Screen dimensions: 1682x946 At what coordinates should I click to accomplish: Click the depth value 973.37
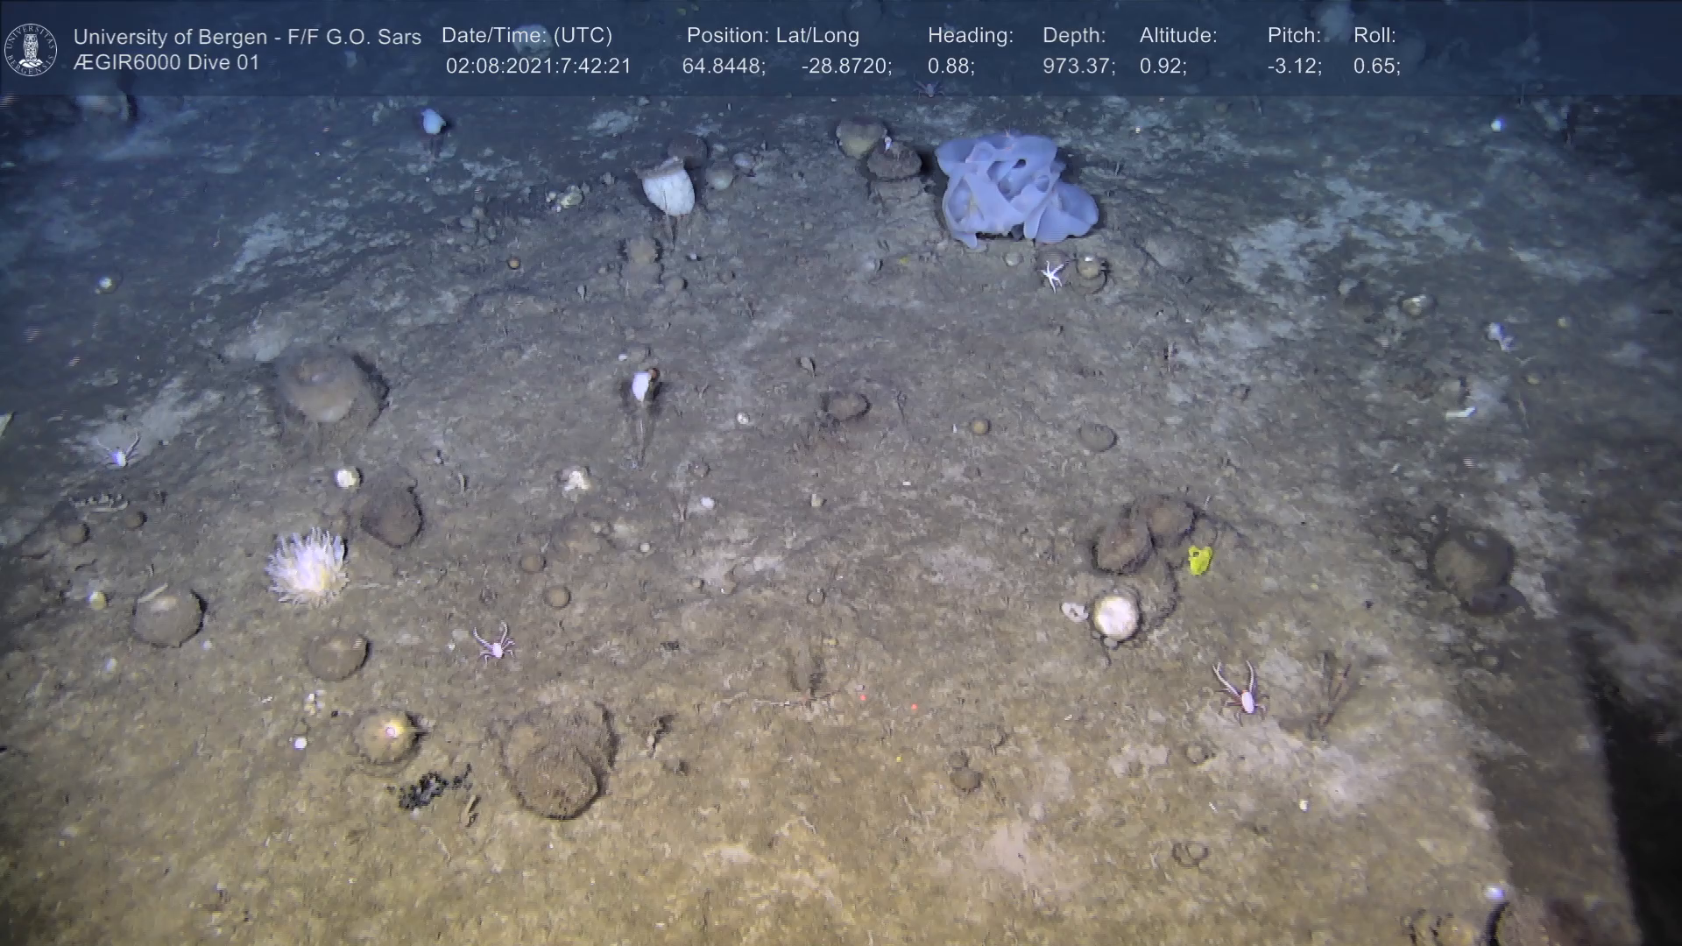[x=1078, y=67]
